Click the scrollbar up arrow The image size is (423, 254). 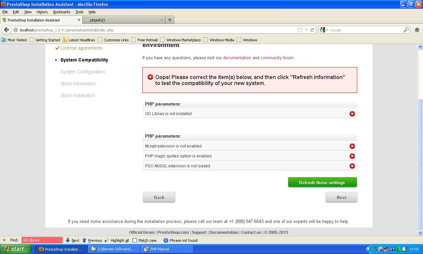point(420,47)
